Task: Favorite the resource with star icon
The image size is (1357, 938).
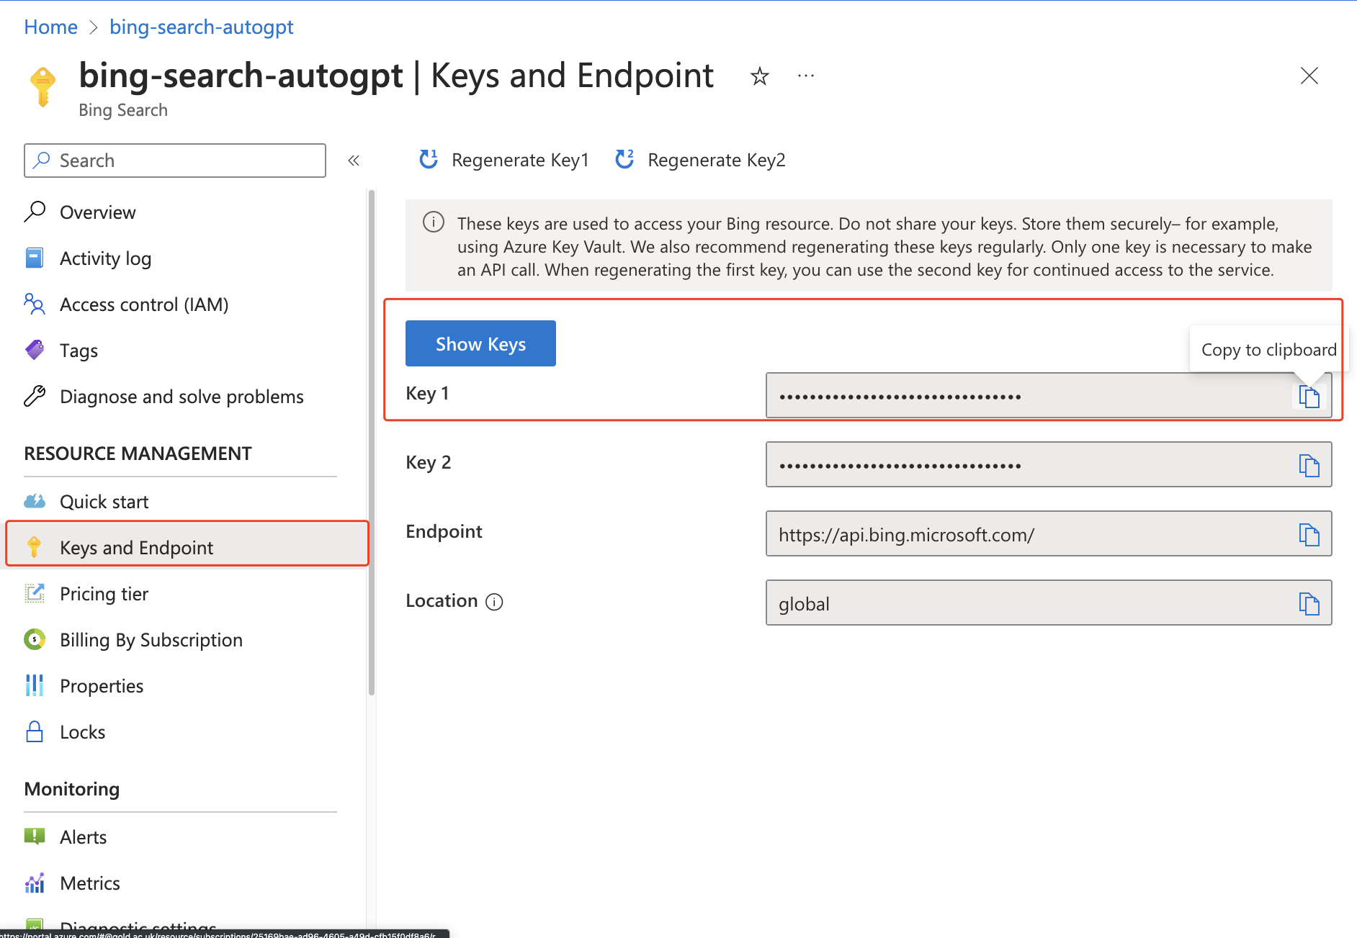Action: point(760,76)
